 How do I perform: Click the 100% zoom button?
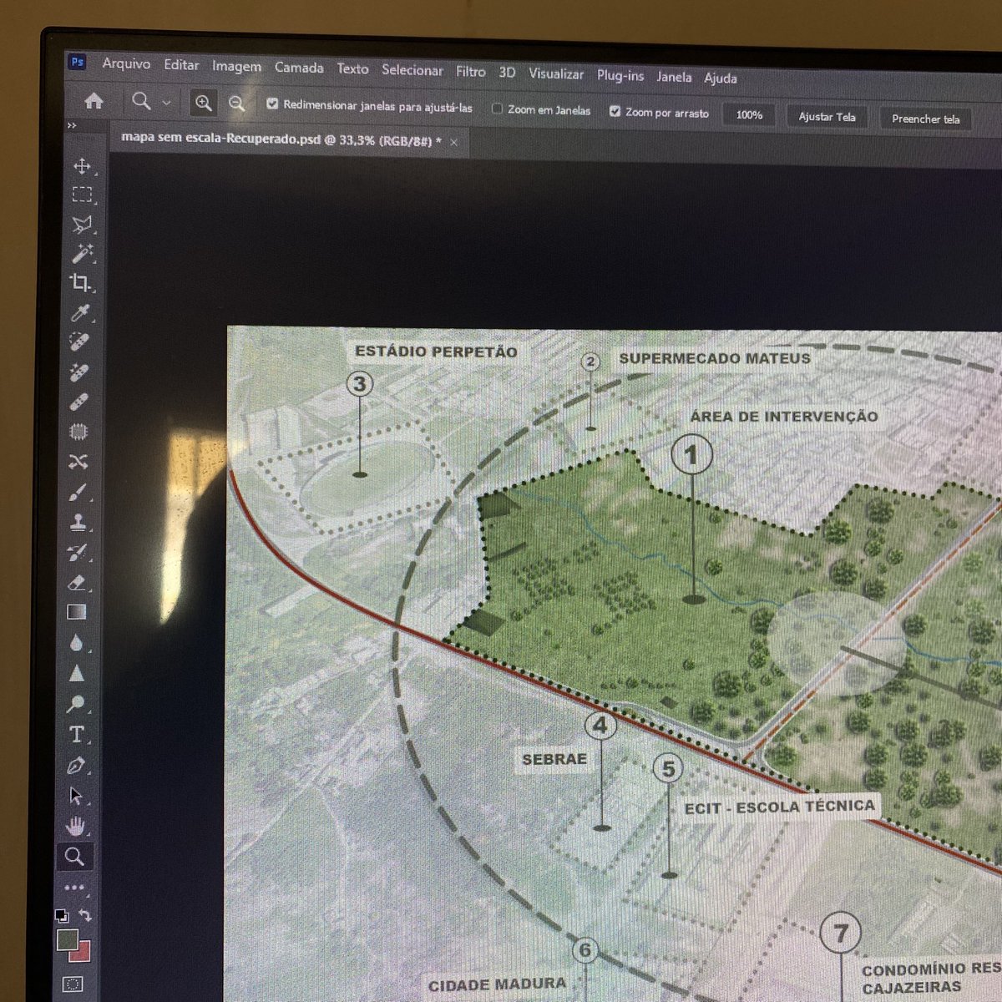coord(749,114)
